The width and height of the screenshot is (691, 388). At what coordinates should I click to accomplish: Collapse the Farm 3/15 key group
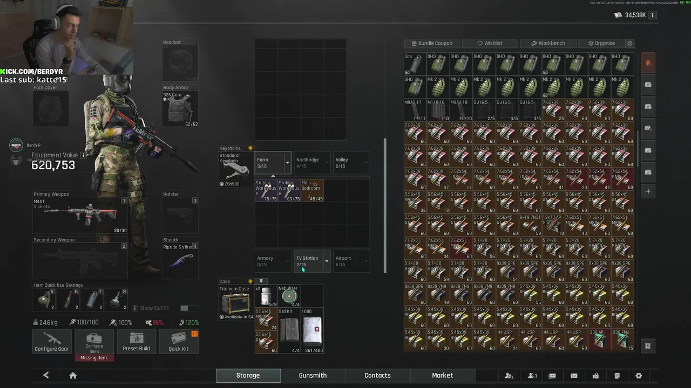pyautogui.click(x=273, y=163)
